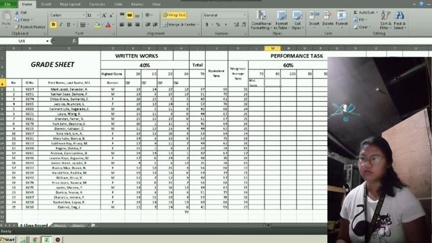Click the Decrease Indent icon
Image resolution: width=432 pixels, height=243 pixels.
(148, 24)
